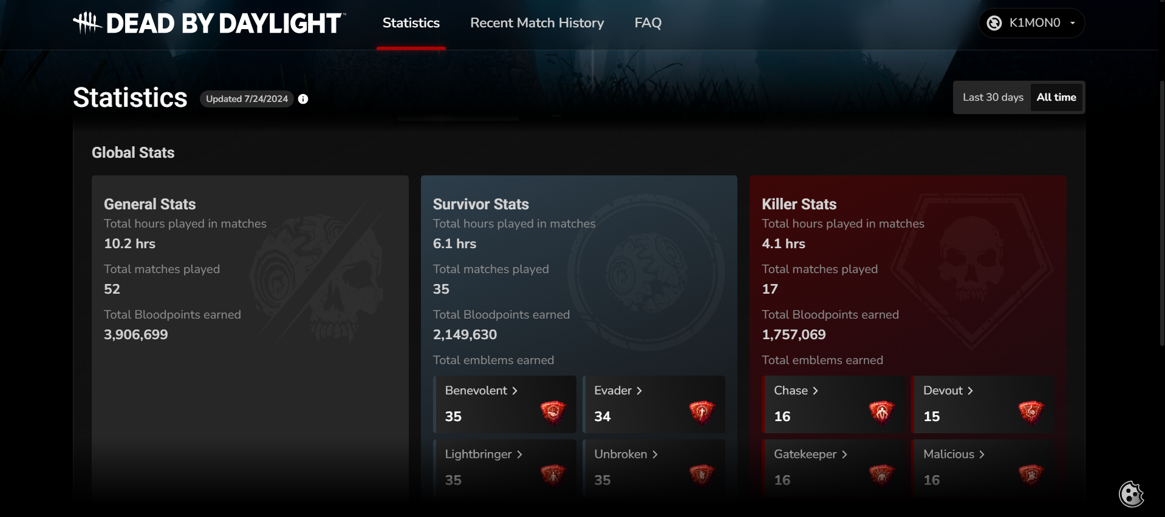Click the Devout emblem label
The width and height of the screenshot is (1165, 517).
pos(943,391)
